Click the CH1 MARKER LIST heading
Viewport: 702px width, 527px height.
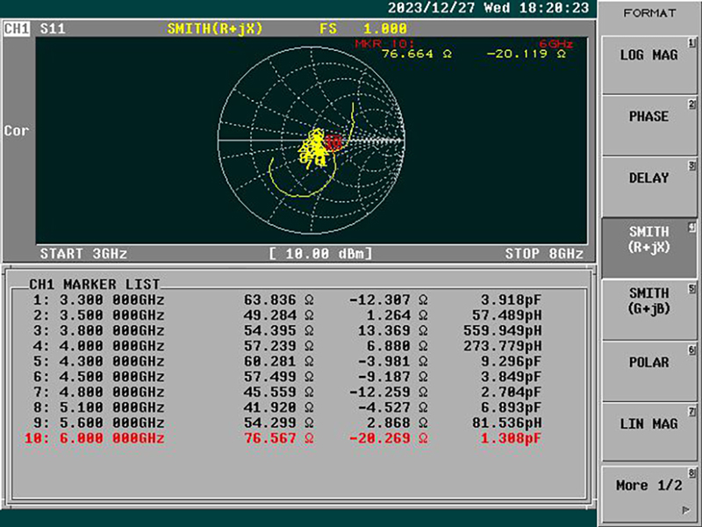[95, 285]
